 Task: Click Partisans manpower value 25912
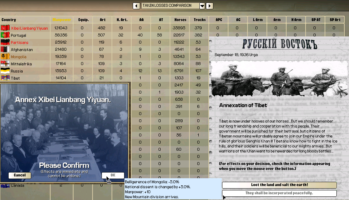[61, 42]
